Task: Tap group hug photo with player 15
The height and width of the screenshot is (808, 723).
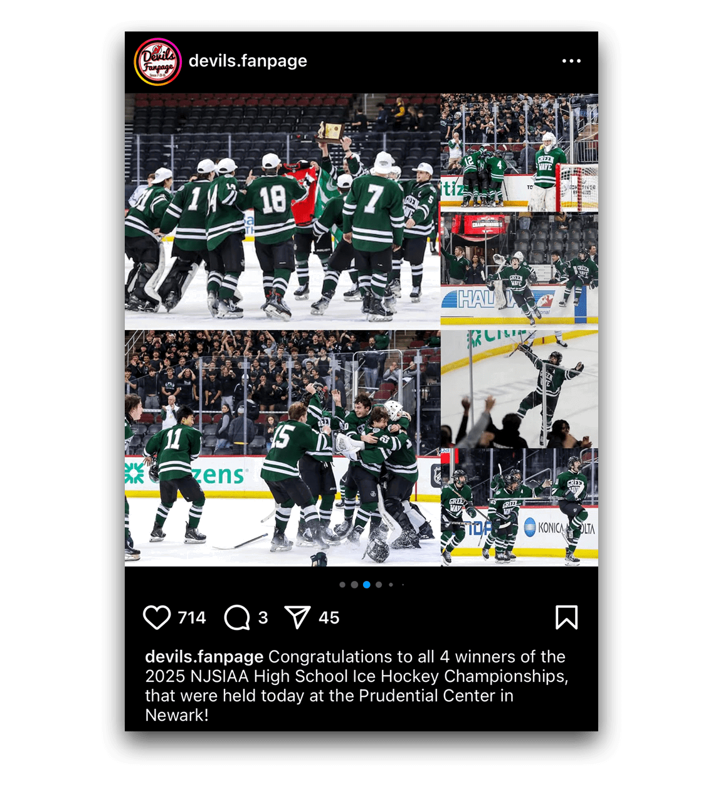Action: point(282,449)
